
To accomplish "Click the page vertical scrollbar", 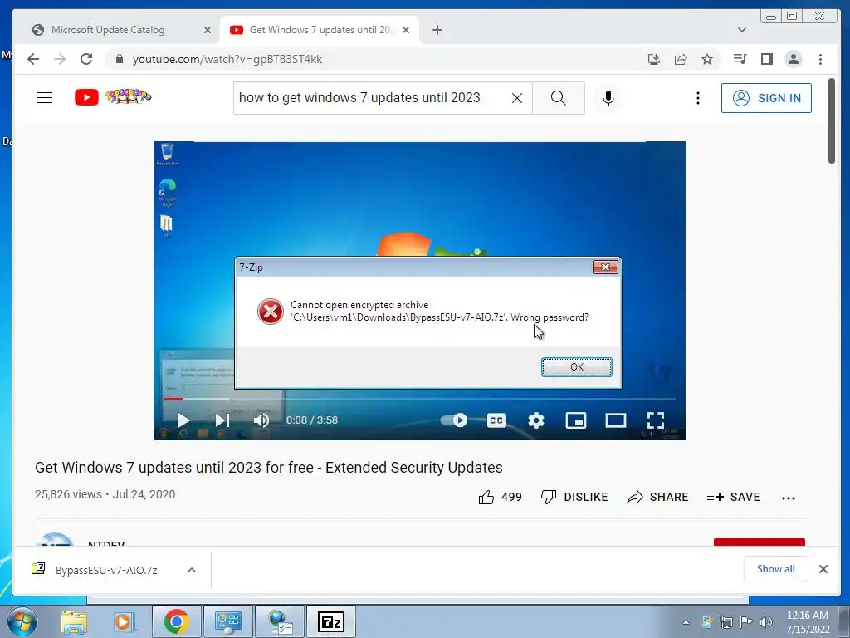I will pyautogui.click(x=832, y=120).
